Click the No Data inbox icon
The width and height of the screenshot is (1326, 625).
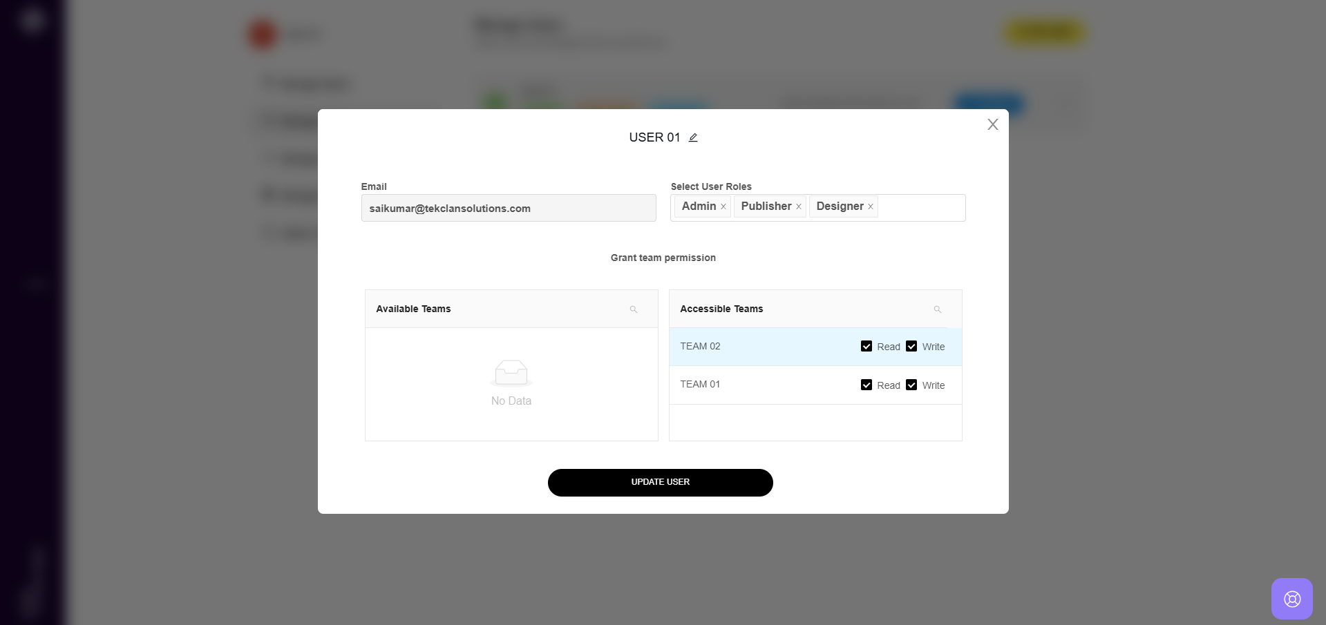[x=511, y=373]
